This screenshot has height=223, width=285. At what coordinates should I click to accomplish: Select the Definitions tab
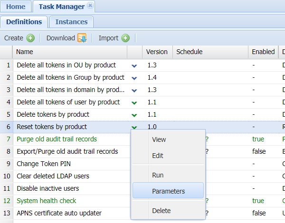coord(24,22)
